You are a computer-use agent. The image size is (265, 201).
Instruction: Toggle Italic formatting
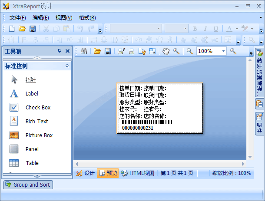205,29
